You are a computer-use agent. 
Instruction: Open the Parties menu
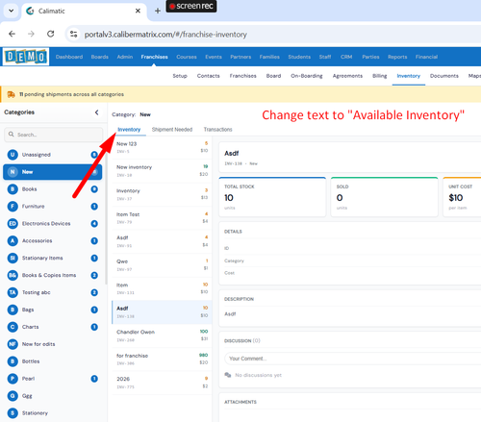coord(370,57)
